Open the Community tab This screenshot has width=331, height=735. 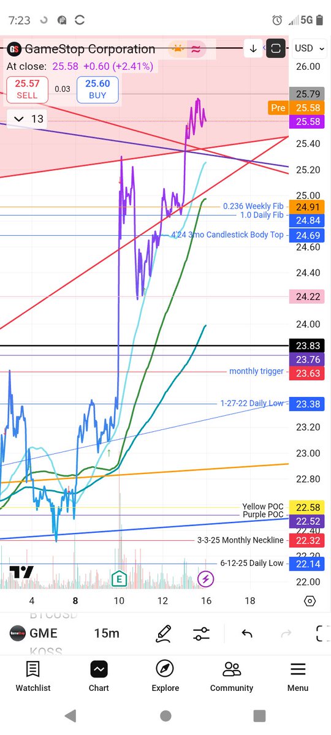pos(232,676)
